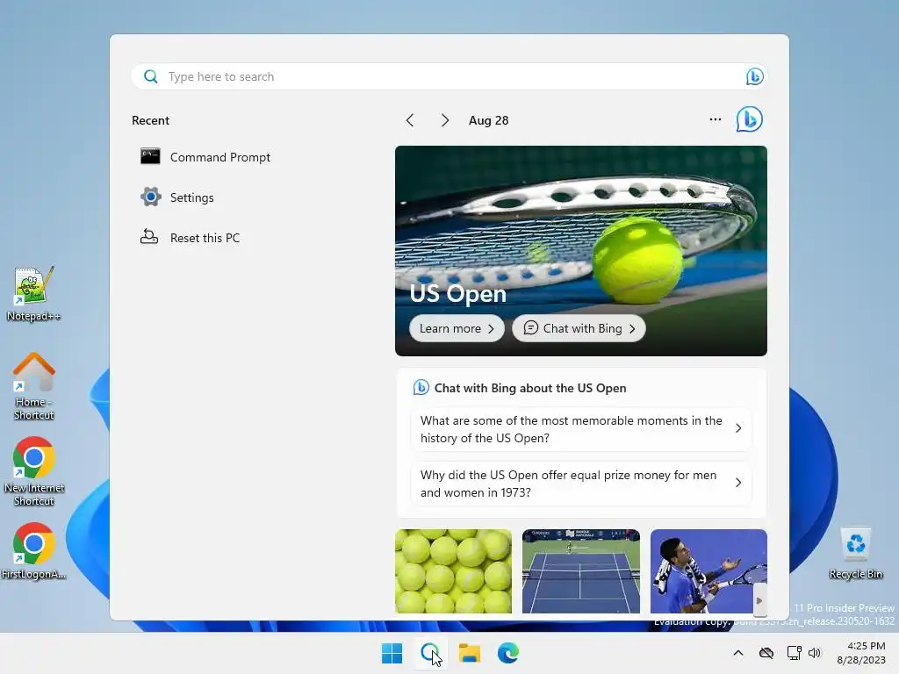Image resolution: width=899 pixels, height=674 pixels.
Task: Show hidden icons in the system tray
Action: [738, 653]
